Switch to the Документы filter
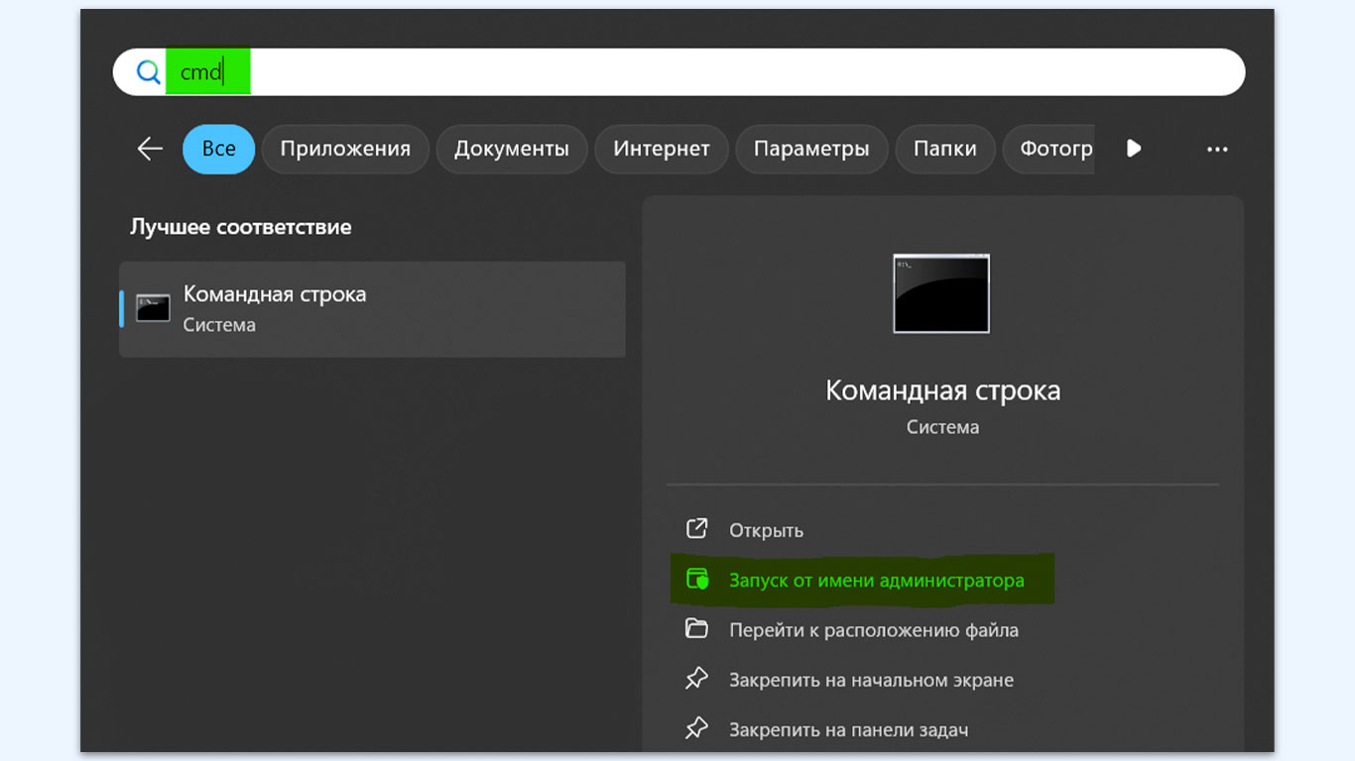The image size is (1355, 761). click(x=512, y=149)
